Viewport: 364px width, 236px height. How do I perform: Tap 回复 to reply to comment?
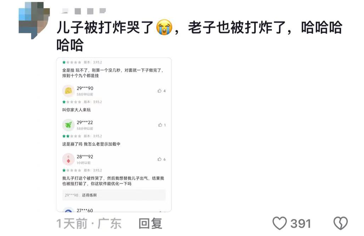pyautogui.click(x=150, y=224)
